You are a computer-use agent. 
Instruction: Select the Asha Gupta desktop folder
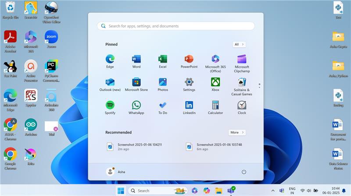click(x=338, y=39)
